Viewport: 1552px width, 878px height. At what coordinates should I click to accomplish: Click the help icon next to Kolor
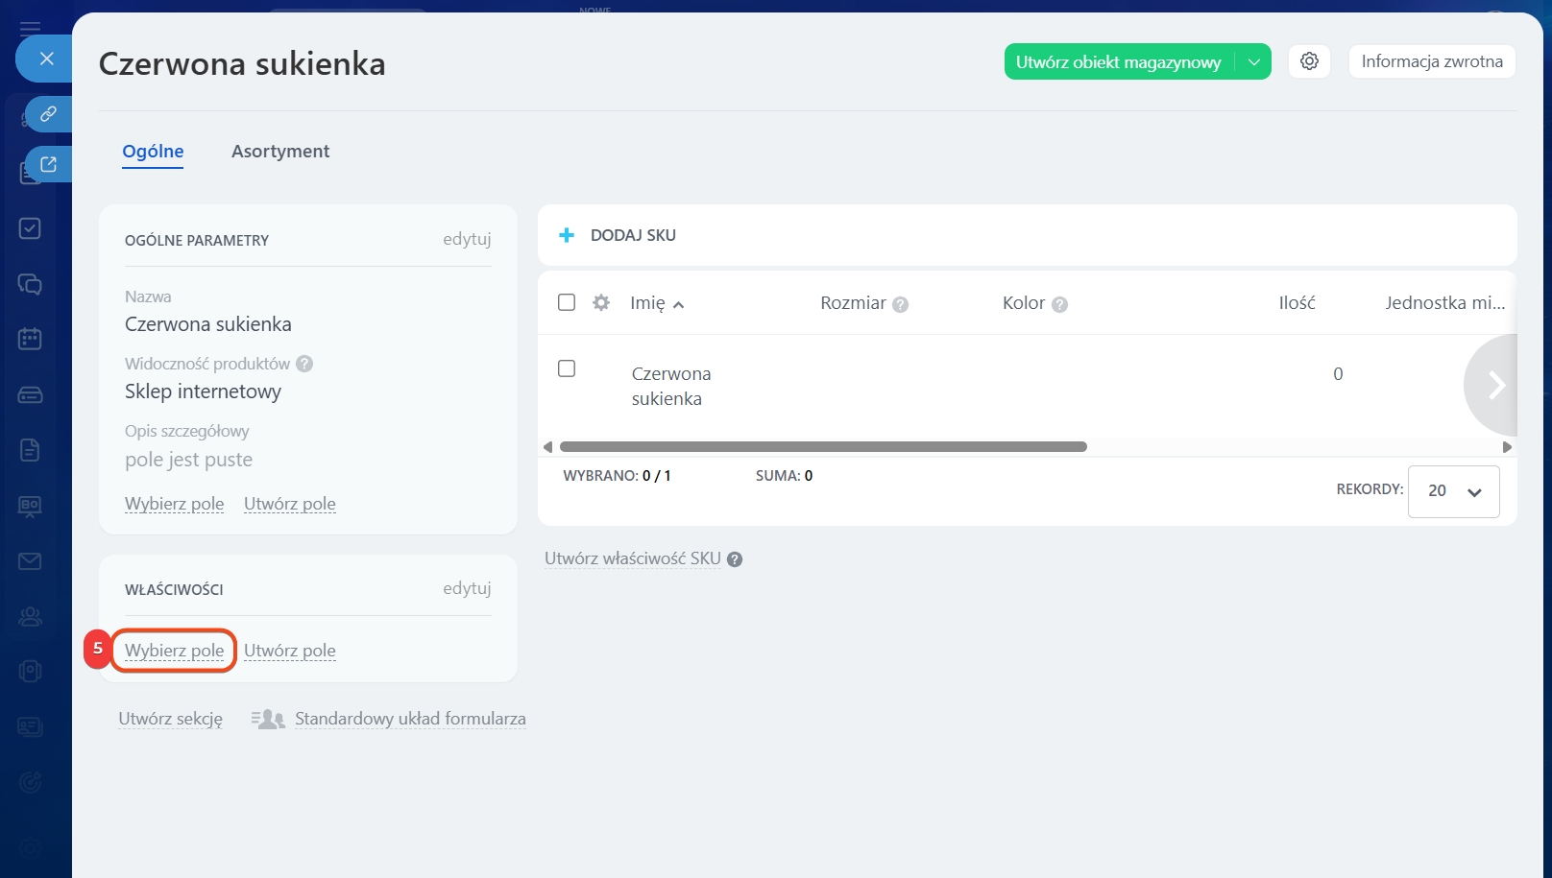click(x=1059, y=304)
